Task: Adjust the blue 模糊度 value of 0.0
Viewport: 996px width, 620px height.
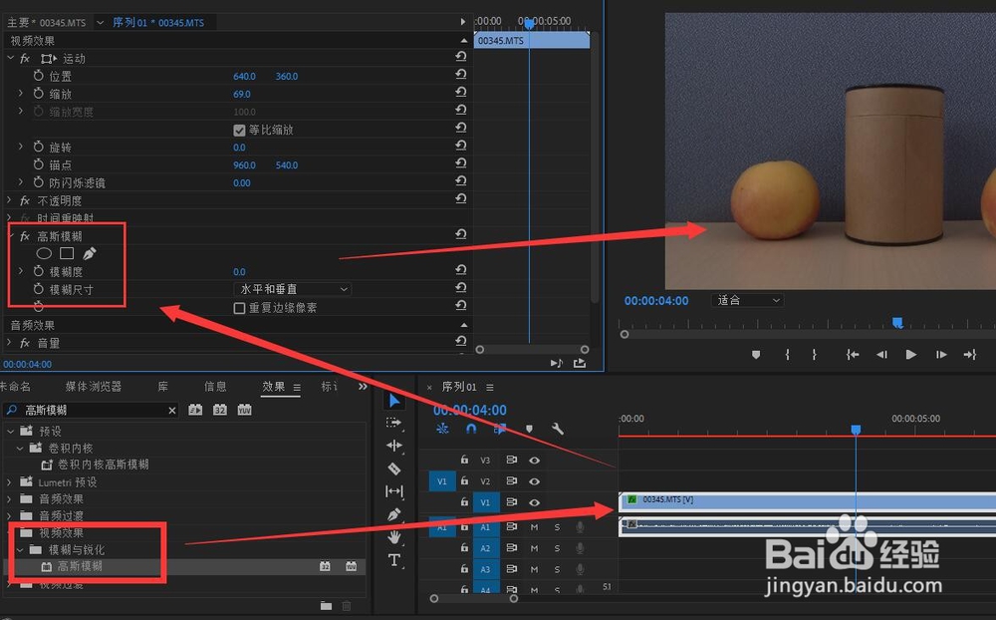Action: coord(239,271)
